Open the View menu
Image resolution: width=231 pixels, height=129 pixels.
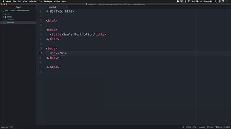tap(25, 1)
